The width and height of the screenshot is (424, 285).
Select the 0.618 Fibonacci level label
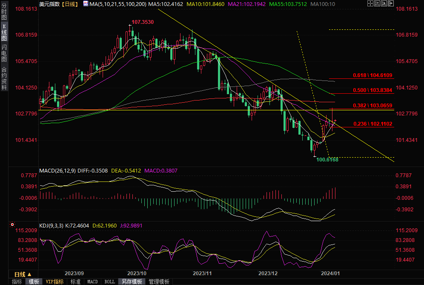tap(372, 75)
